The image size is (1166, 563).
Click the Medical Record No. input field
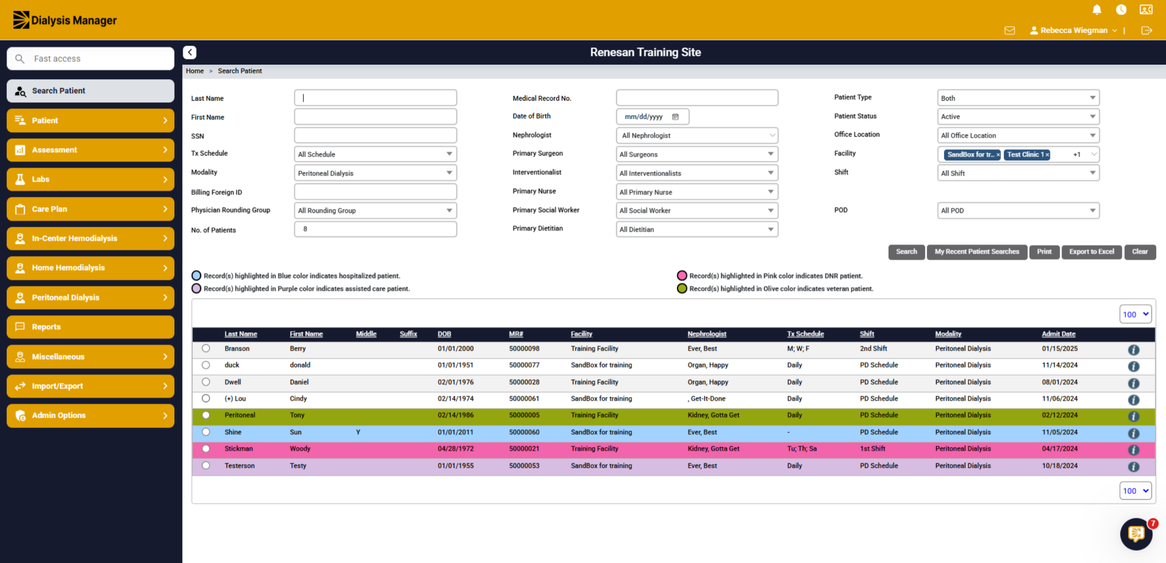(697, 98)
